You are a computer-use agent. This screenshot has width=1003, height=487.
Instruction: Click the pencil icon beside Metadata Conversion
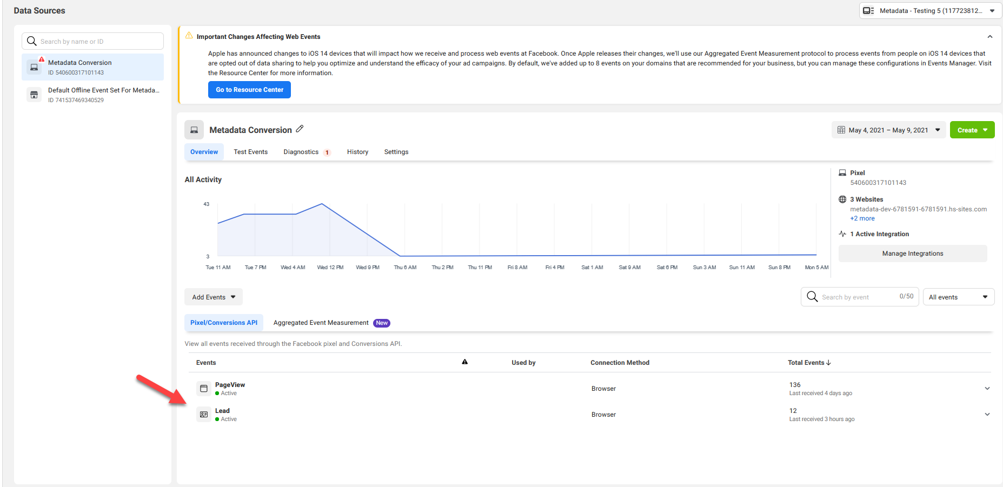point(300,129)
